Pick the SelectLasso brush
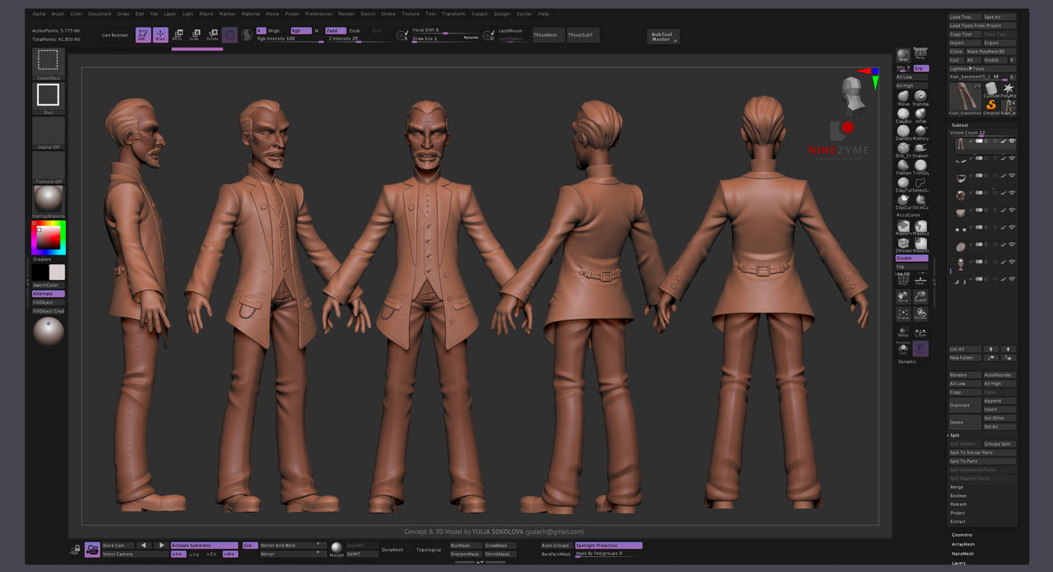The width and height of the screenshot is (1053, 572). 921,184
